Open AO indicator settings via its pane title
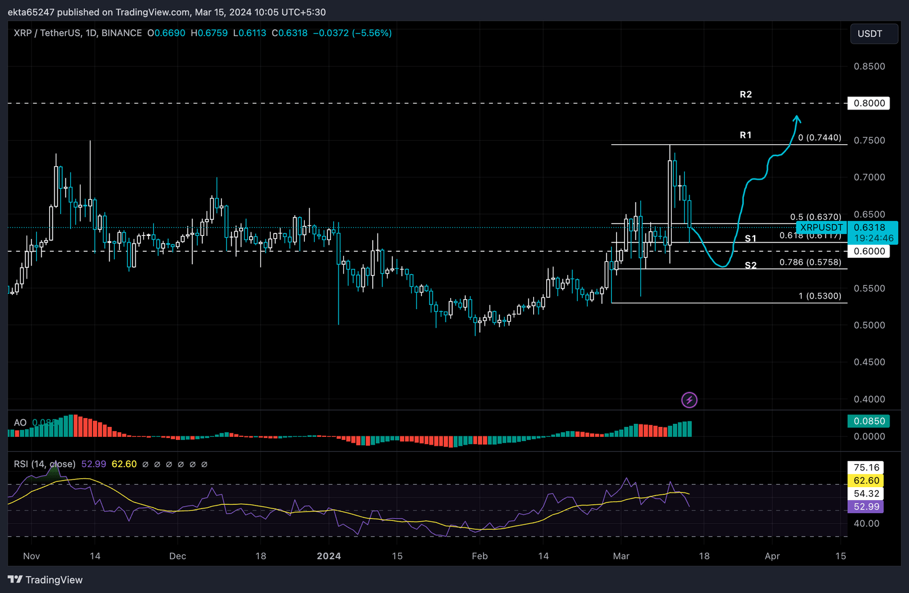The image size is (909, 593). [x=20, y=422]
